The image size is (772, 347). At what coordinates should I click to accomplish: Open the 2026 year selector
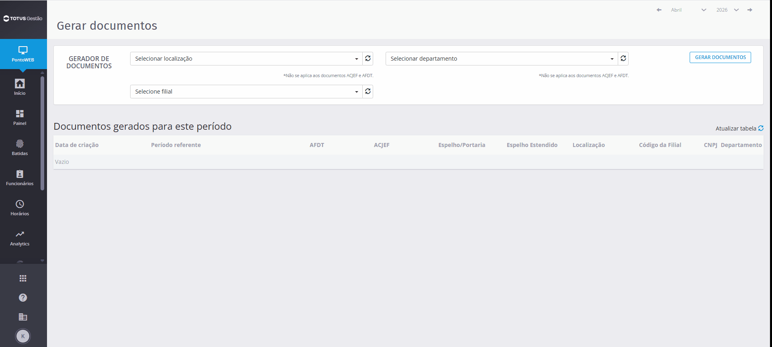pos(727,10)
